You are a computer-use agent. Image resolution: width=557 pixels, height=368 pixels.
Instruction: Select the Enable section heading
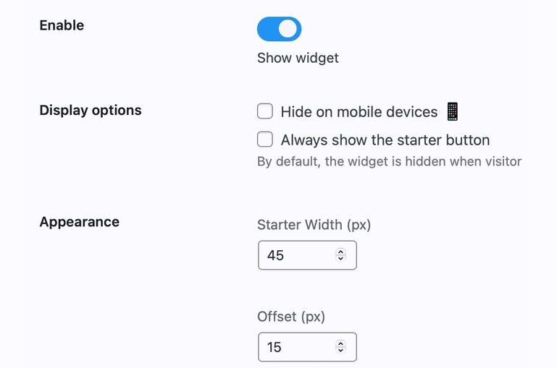pos(62,25)
